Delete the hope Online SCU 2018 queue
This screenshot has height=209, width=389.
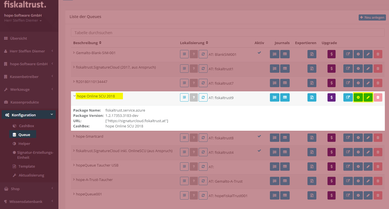pos(378,97)
